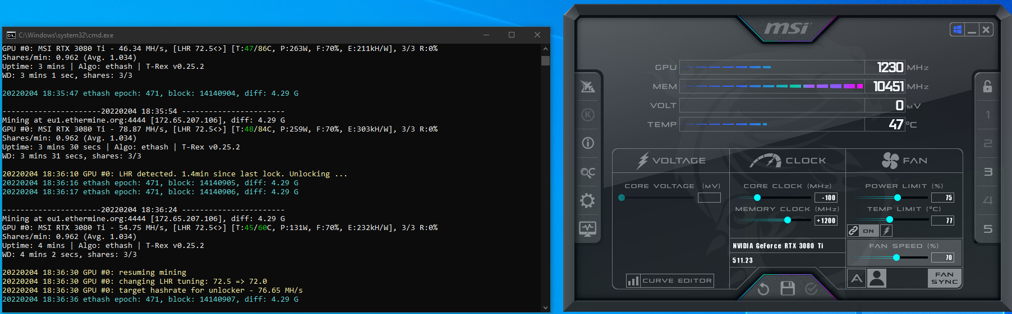The height and width of the screenshot is (314, 1012).
Task: Click the NVIDIA GeForce RTX 3080 Ti label
Action: pos(778,246)
